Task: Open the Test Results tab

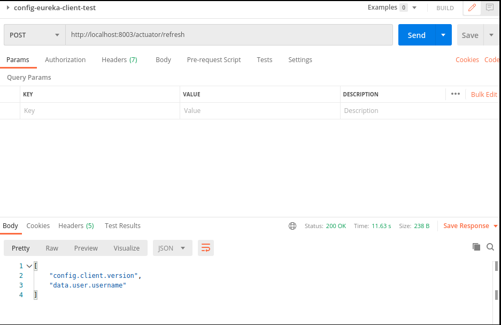Action: click(122, 226)
